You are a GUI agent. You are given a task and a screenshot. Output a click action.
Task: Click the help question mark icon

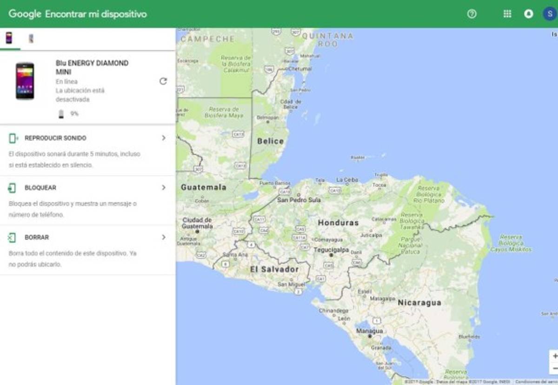click(472, 13)
